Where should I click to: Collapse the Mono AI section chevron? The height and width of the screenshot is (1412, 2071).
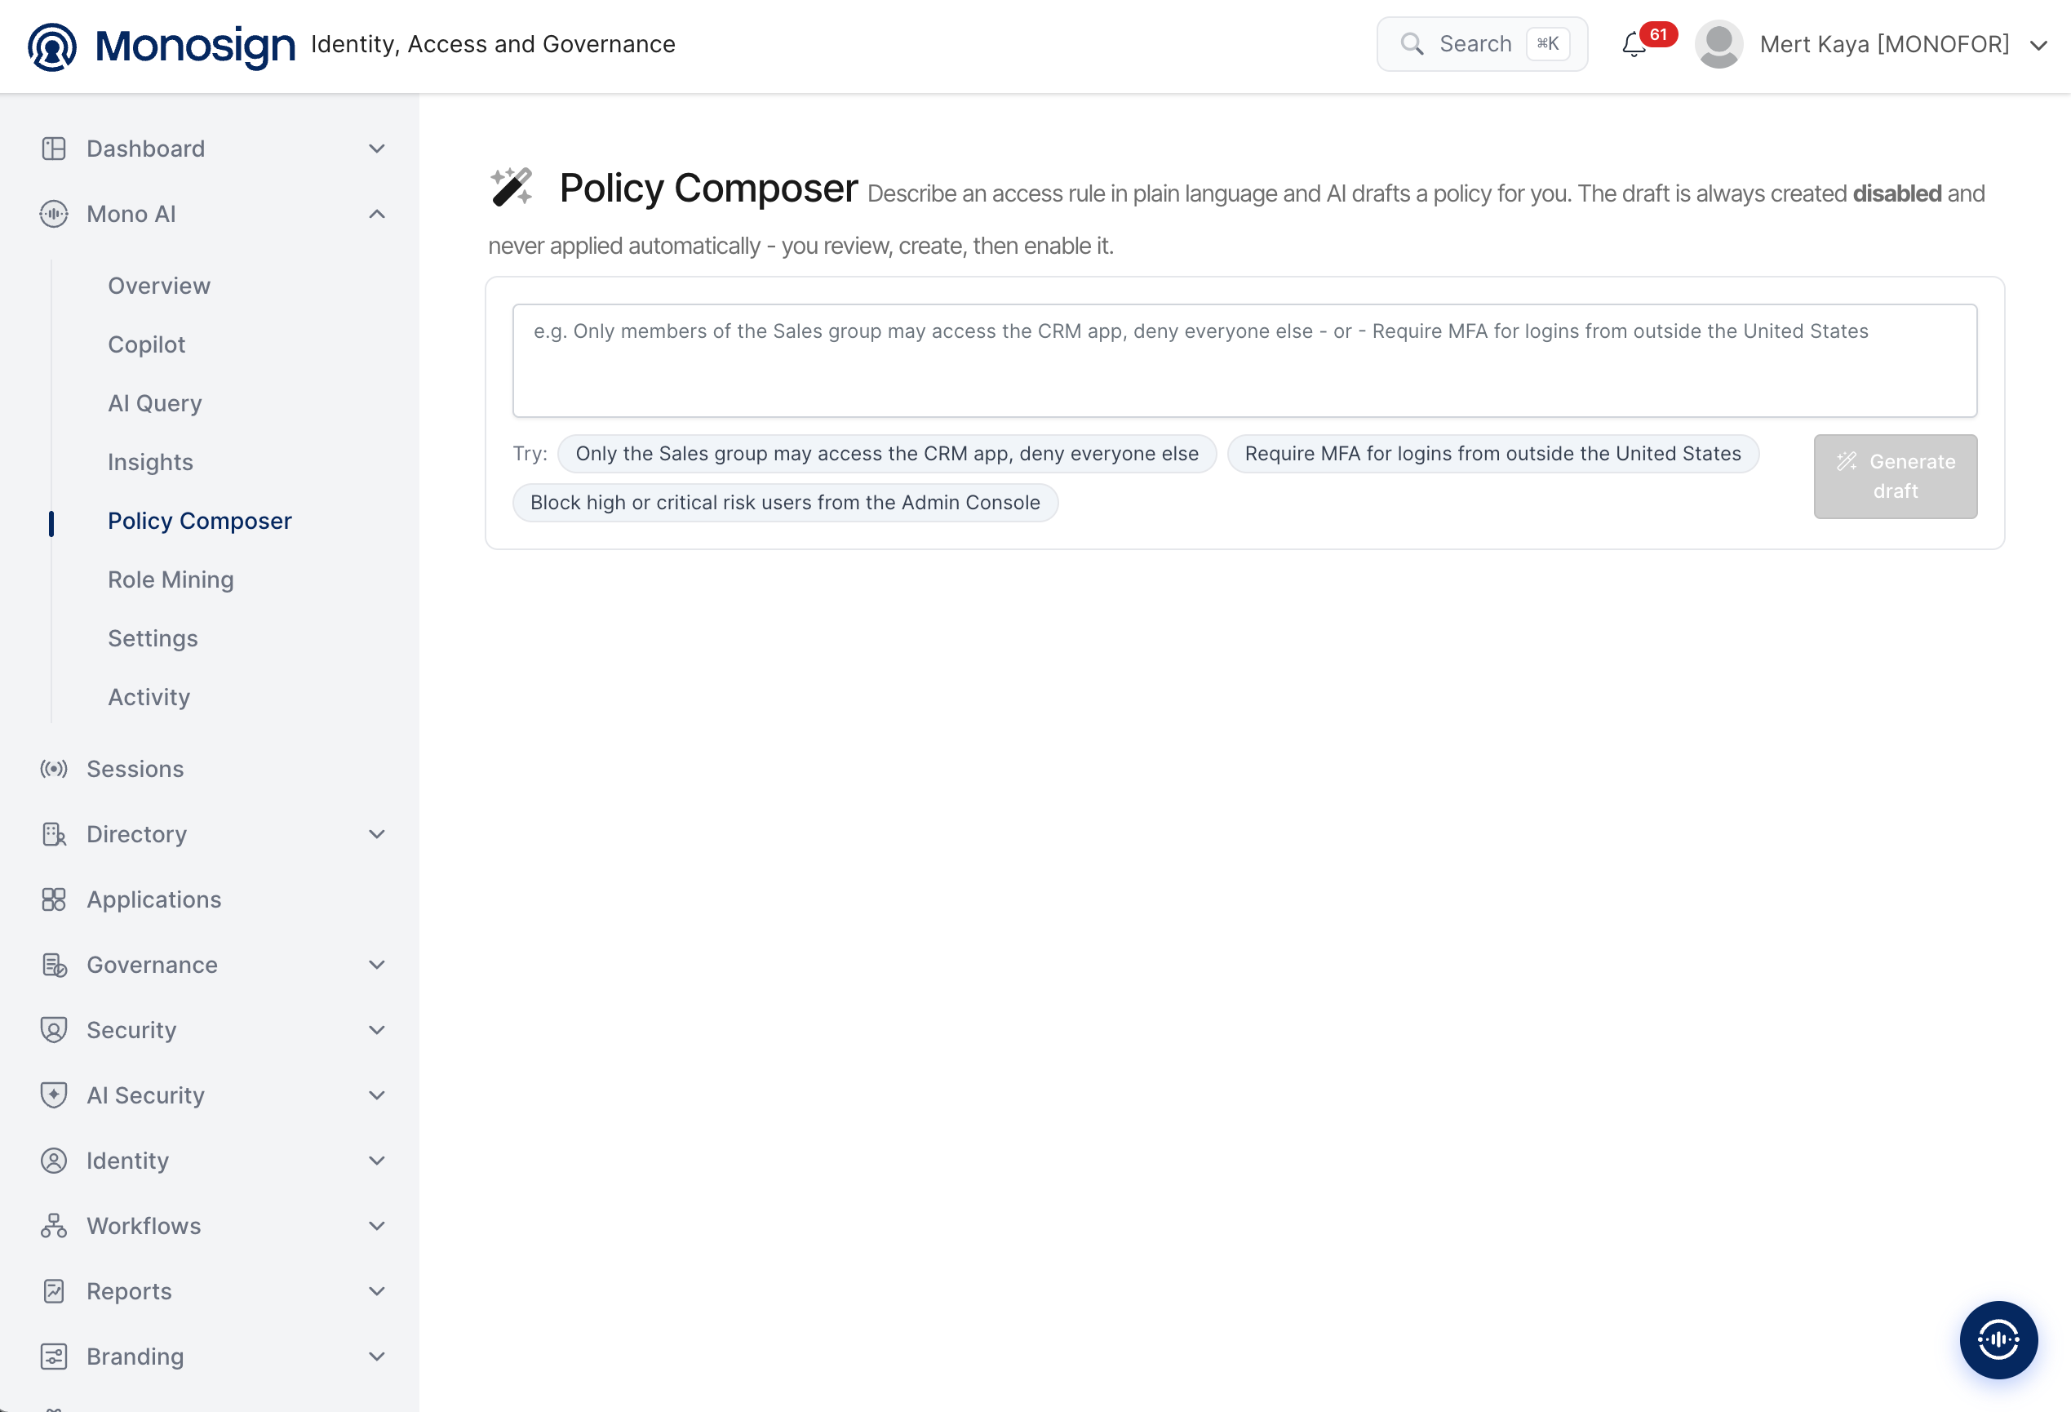click(377, 214)
